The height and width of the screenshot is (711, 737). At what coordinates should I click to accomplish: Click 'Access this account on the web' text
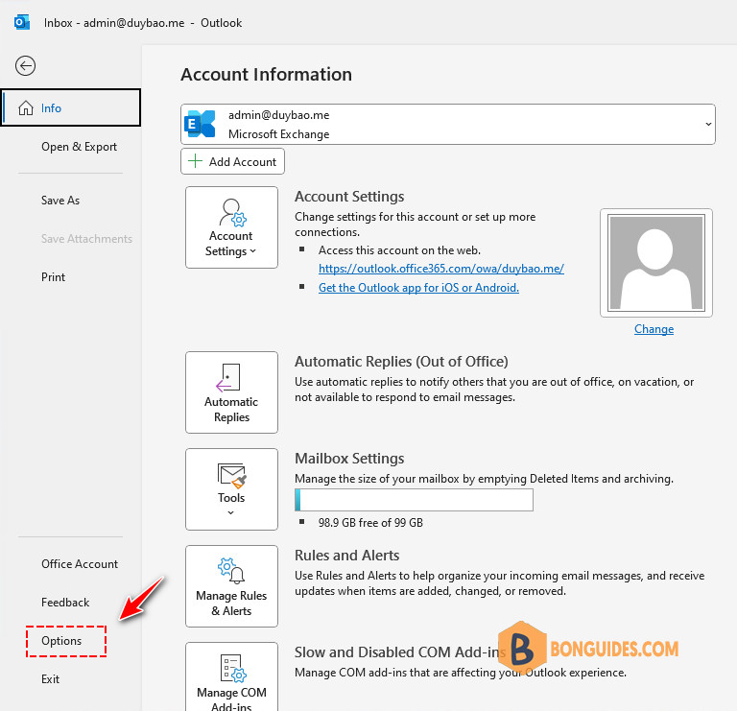click(399, 250)
